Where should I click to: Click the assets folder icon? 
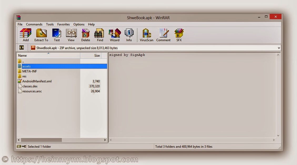pos(19,66)
